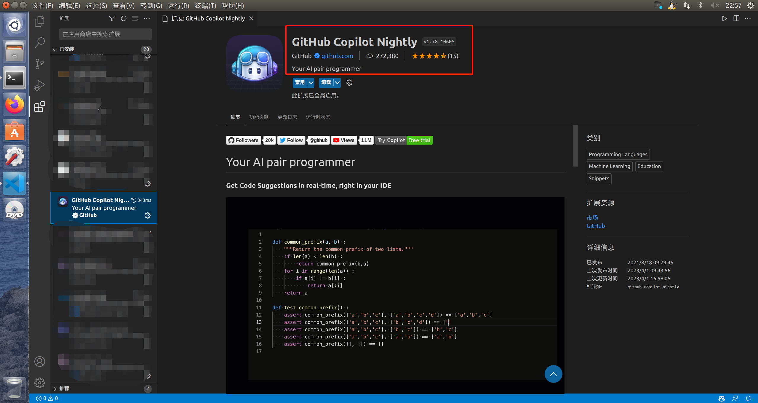
Task: Open the Source Control view
Action: click(39, 64)
